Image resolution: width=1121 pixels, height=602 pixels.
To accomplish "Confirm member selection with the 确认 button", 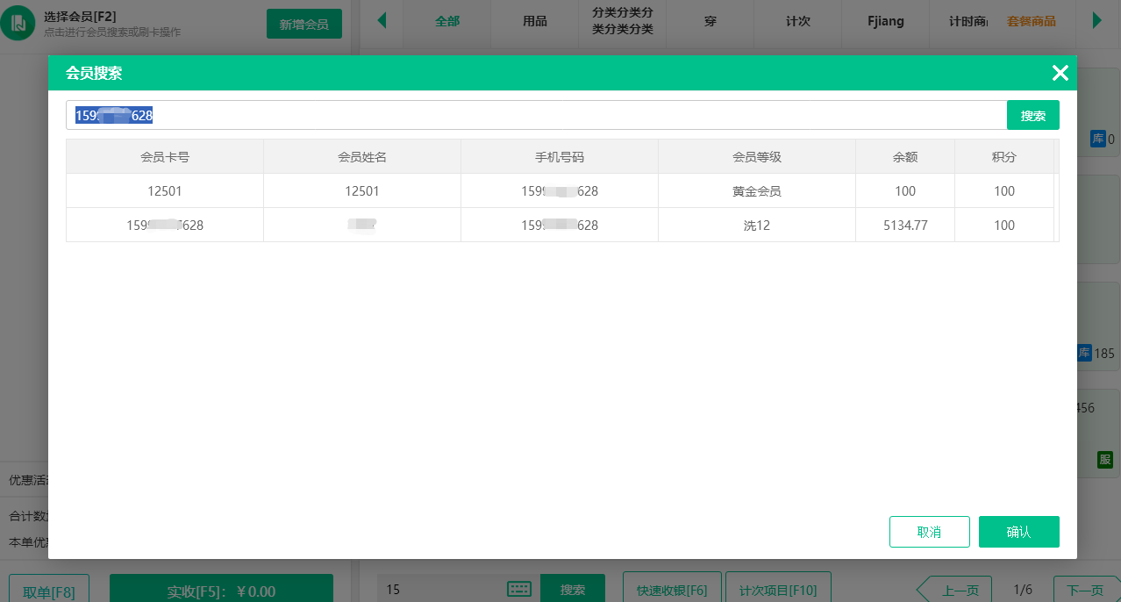I will point(1018,531).
